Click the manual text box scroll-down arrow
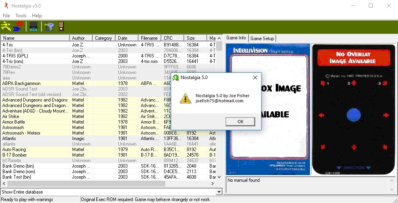 coord(392,190)
